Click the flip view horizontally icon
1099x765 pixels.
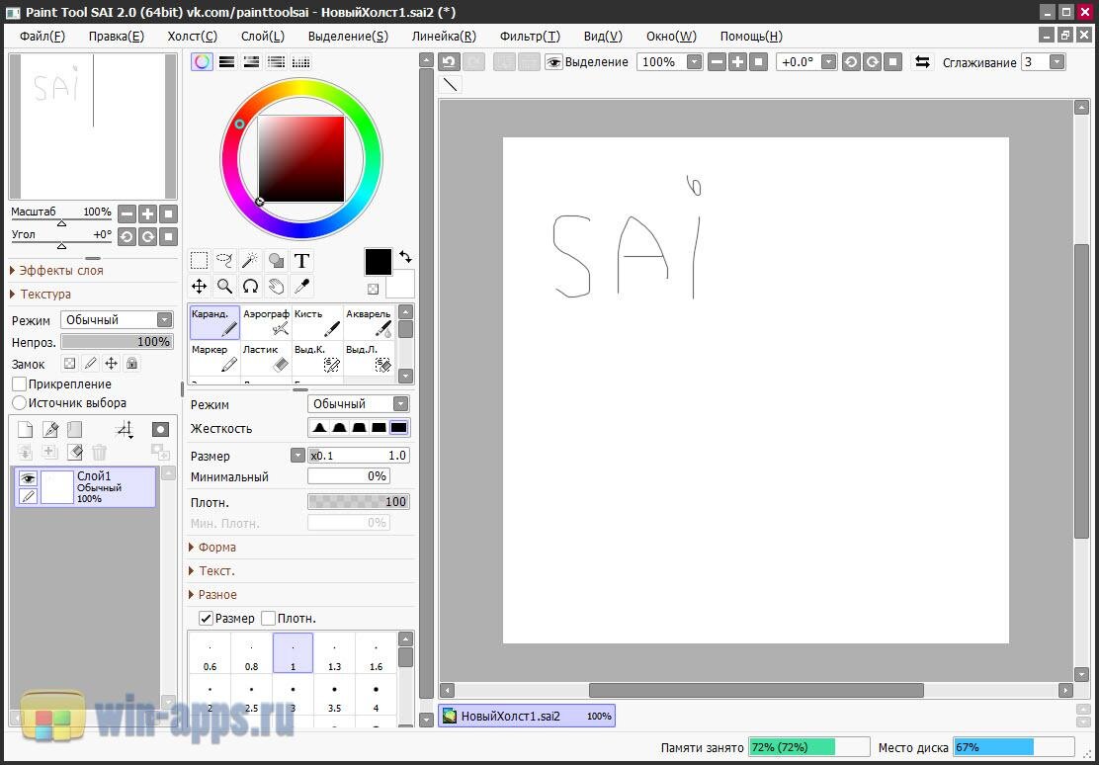coord(922,61)
